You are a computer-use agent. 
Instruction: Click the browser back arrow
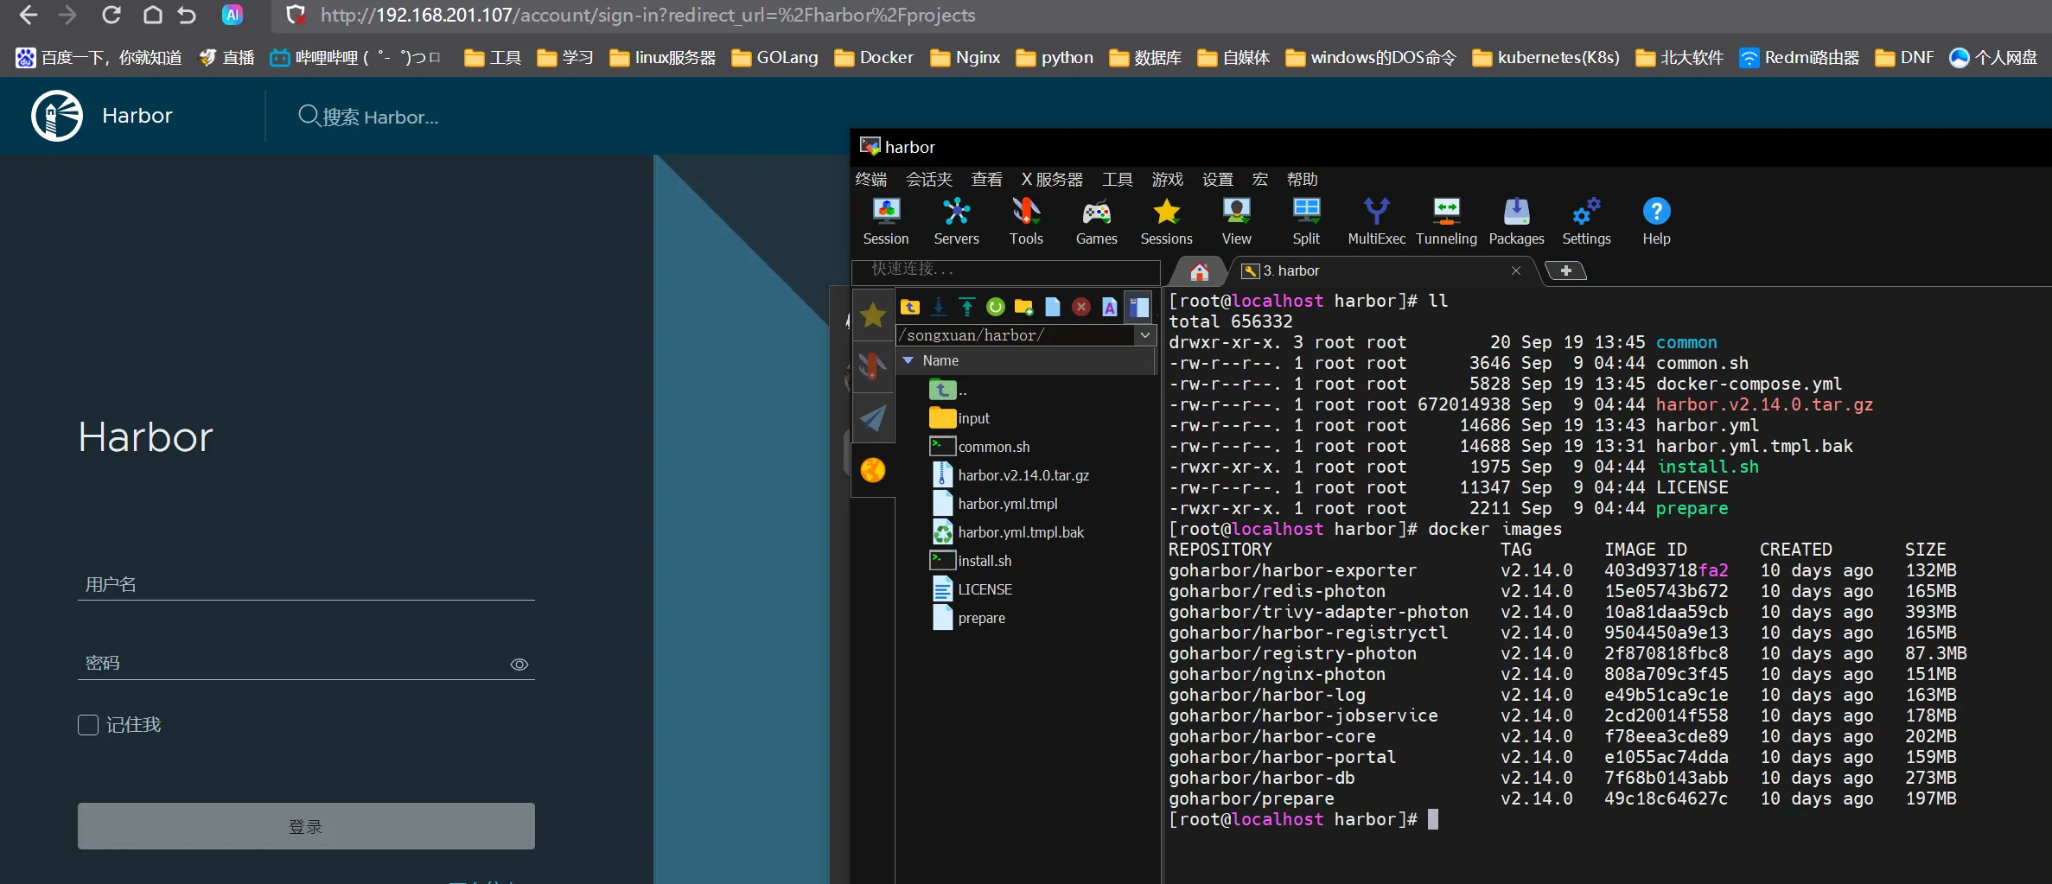(29, 15)
